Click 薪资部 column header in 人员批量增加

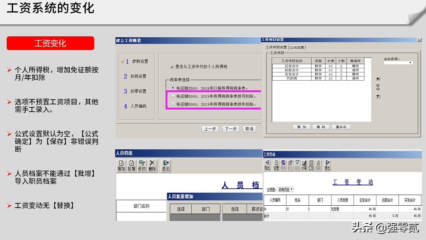pos(255,209)
